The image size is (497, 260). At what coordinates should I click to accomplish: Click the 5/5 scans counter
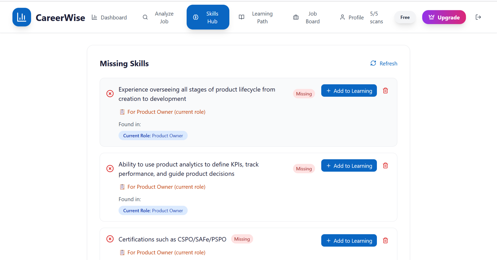pyautogui.click(x=376, y=17)
